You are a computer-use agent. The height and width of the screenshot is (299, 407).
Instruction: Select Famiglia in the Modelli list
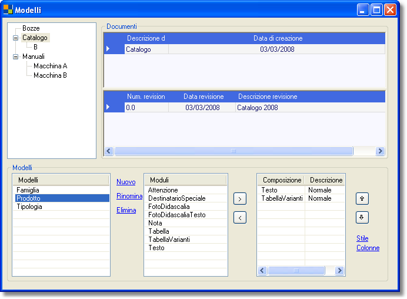pos(61,190)
